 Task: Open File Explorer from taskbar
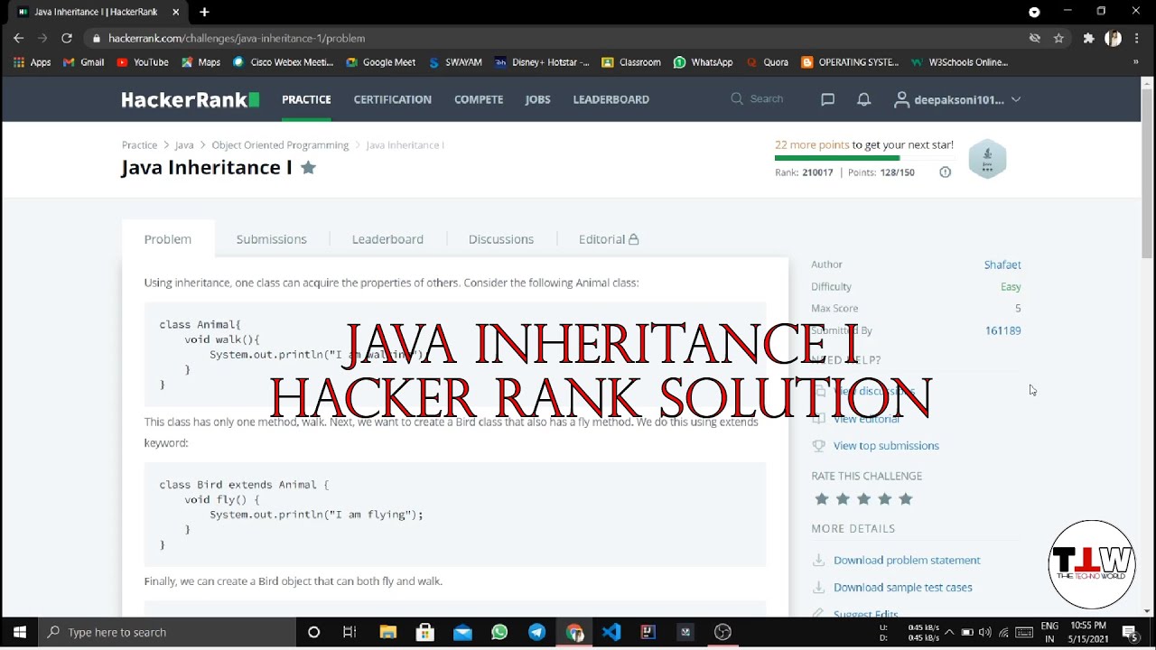coord(387,632)
